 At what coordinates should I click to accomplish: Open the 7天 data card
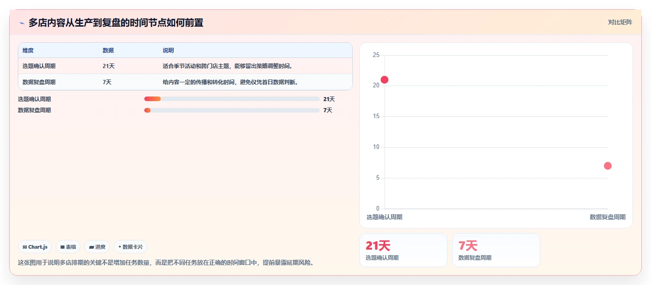496,250
